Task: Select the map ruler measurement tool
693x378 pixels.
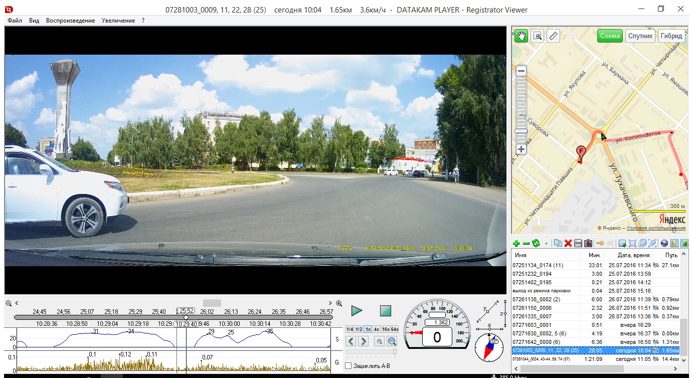Action: (553, 36)
